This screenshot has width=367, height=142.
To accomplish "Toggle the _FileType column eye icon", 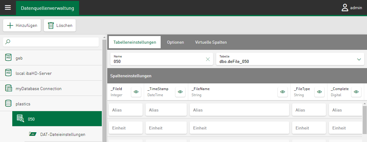I will tap(319, 92).
